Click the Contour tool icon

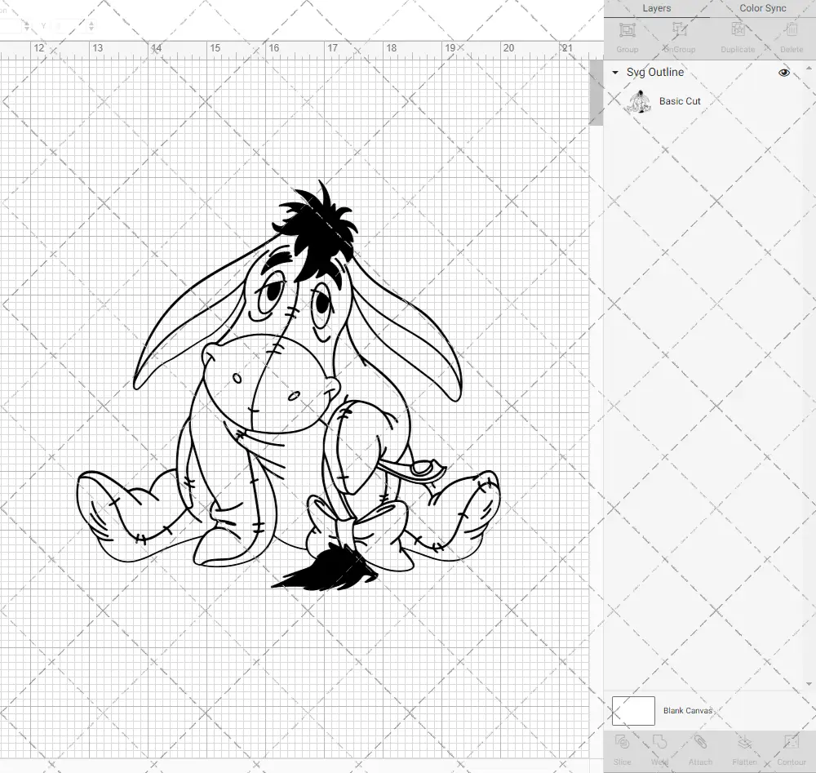pos(791,742)
